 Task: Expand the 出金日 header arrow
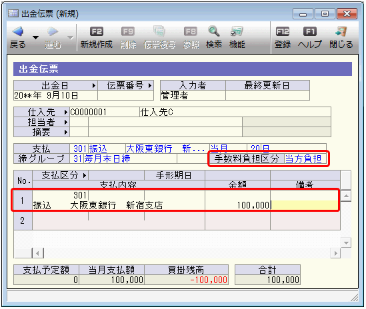point(93,86)
